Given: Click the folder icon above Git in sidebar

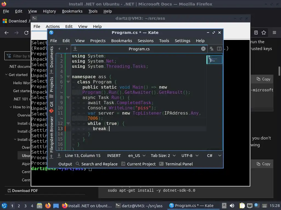Looking at the screenshot, I should point(51,97).
